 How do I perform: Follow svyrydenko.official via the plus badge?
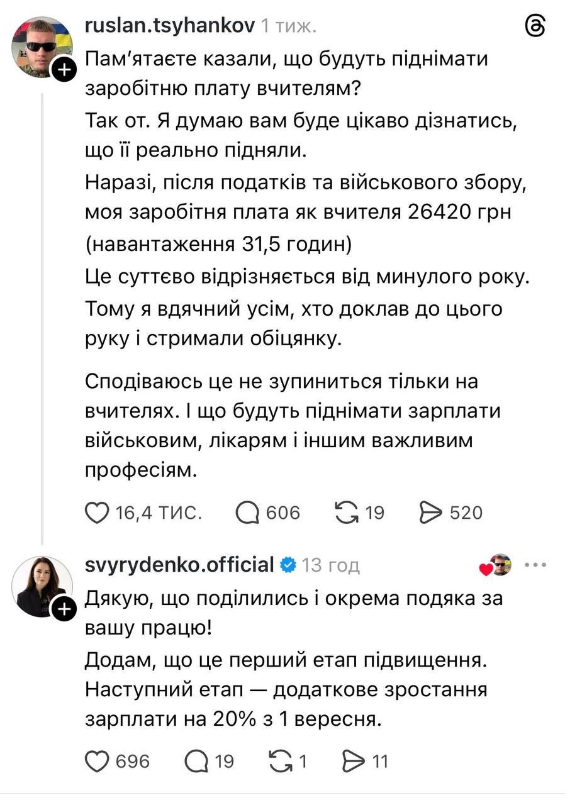coord(64,610)
